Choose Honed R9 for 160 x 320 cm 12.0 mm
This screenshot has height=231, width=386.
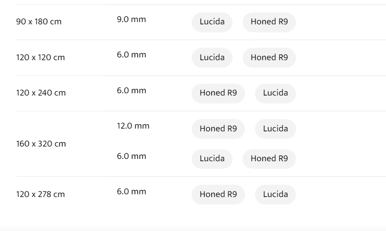coord(218,129)
